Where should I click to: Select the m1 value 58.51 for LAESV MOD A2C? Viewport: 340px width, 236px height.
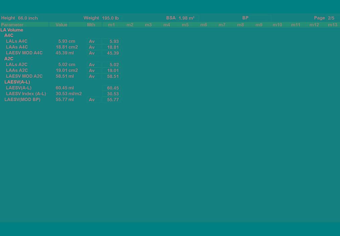(111, 76)
